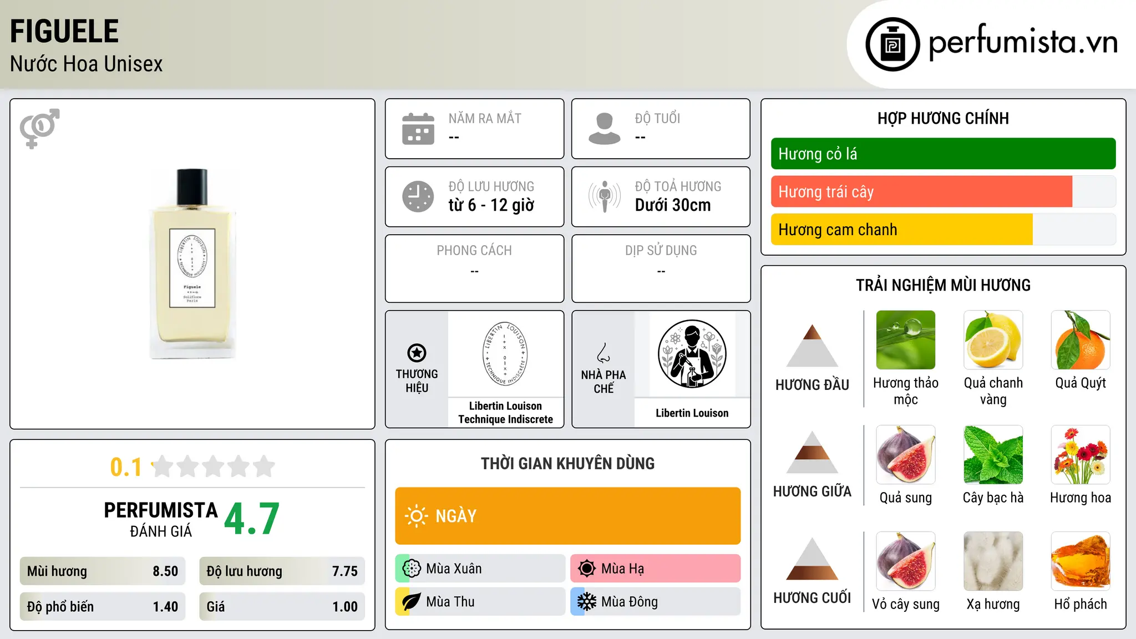The width and height of the screenshot is (1136, 639).
Task: Click the Trải nghiệm mùi hương heading
Action: point(943,285)
